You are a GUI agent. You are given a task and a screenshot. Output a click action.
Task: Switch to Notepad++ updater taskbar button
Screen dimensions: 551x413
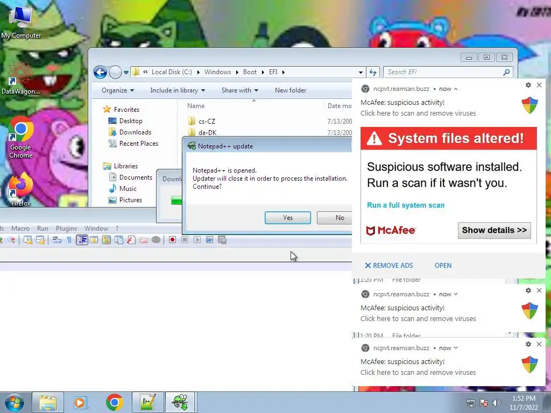(x=180, y=402)
